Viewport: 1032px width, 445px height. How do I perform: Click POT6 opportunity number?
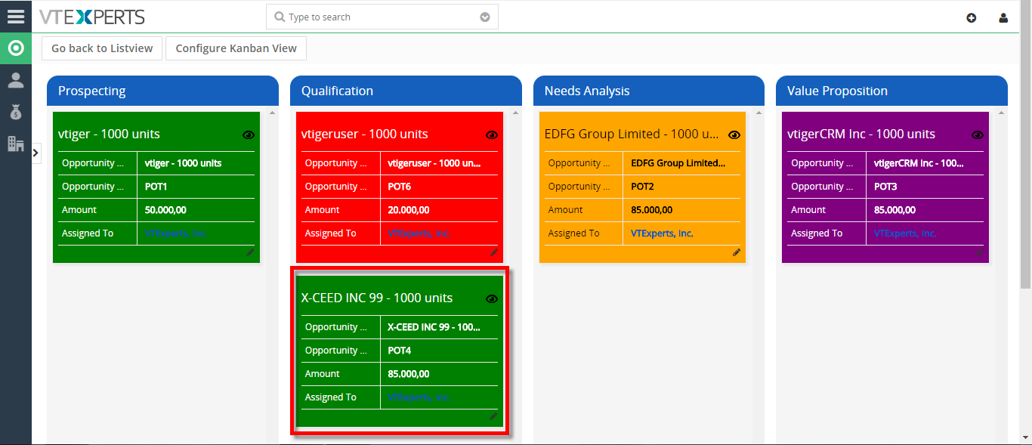point(399,187)
